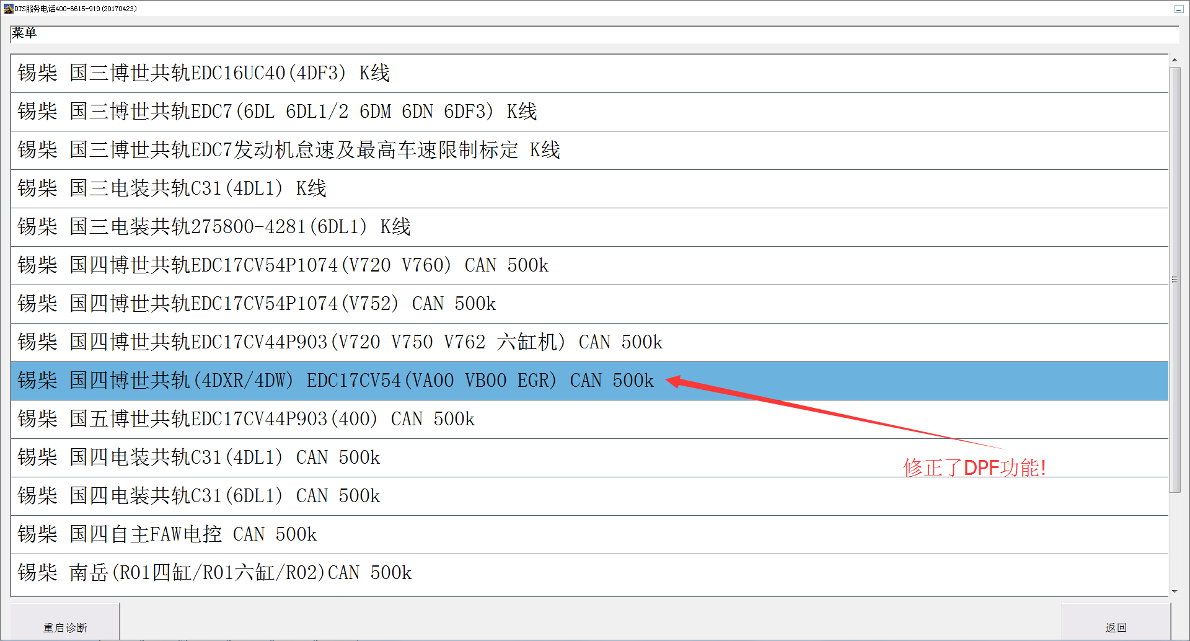Image resolution: width=1190 pixels, height=641 pixels.
Task: Click the vertical scrollbar thumb
Action: coord(1175,280)
